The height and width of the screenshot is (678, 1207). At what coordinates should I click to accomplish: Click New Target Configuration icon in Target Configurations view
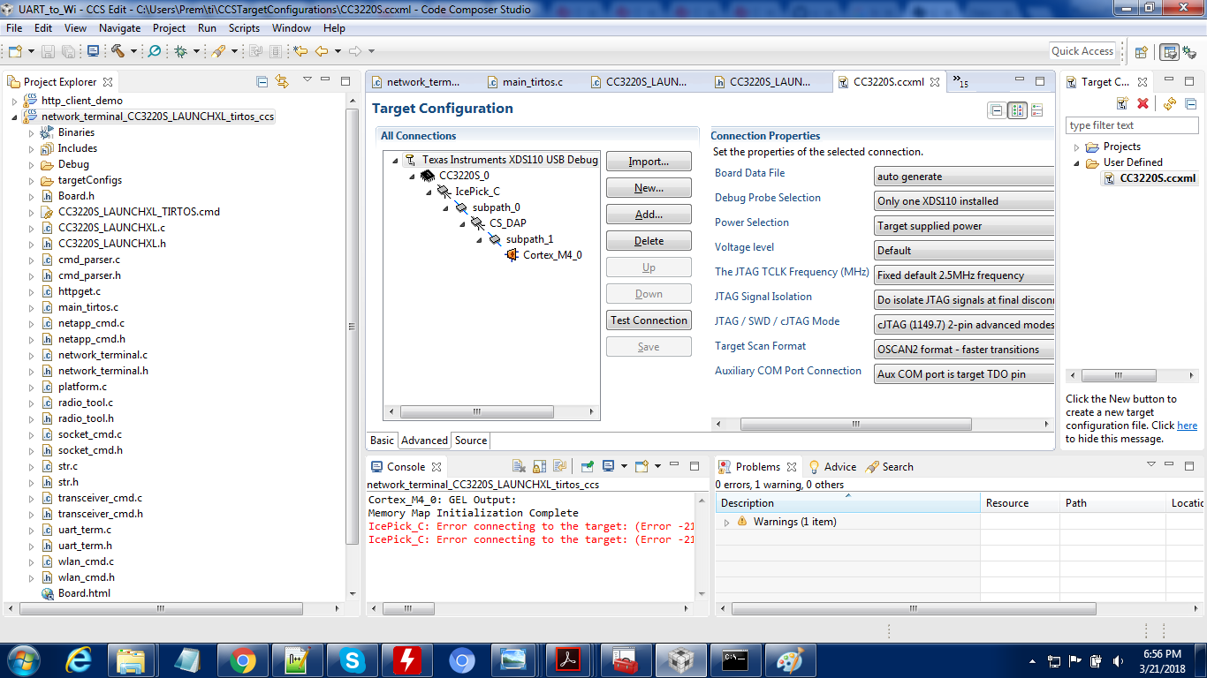tap(1122, 104)
